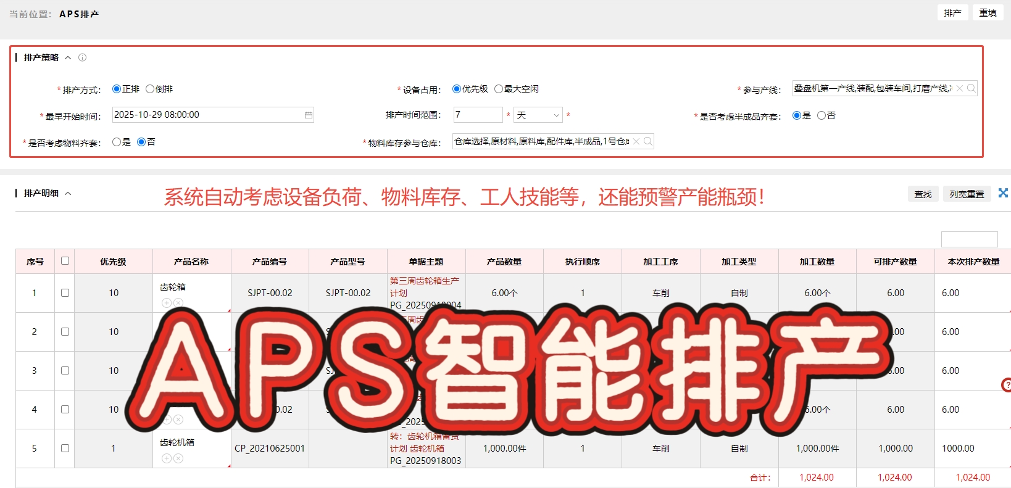Search production lines in the 参与产线 field
Screen dimensions: 1011x488
click(971, 88)
